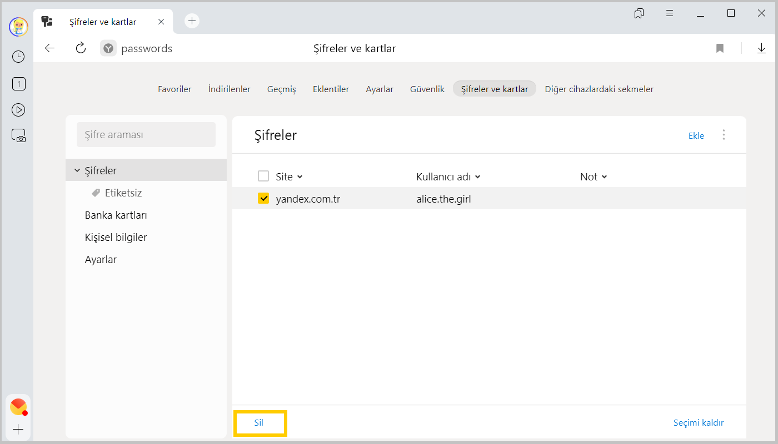Open the Eklentiler tab
This screenshot has height=444, width=778.
pyautogui.click(x=331, y=89)
